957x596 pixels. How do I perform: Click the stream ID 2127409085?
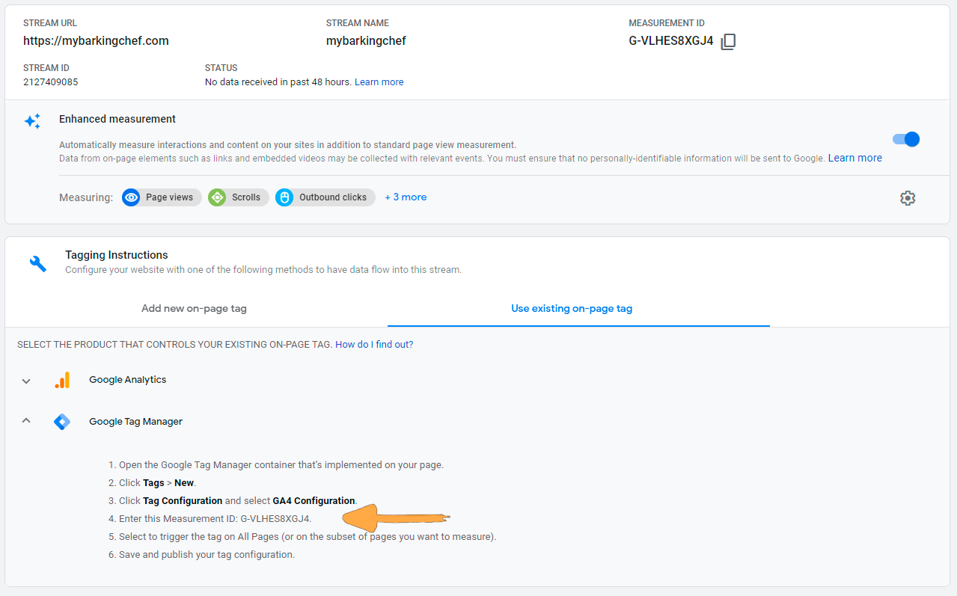pos(50,82)
